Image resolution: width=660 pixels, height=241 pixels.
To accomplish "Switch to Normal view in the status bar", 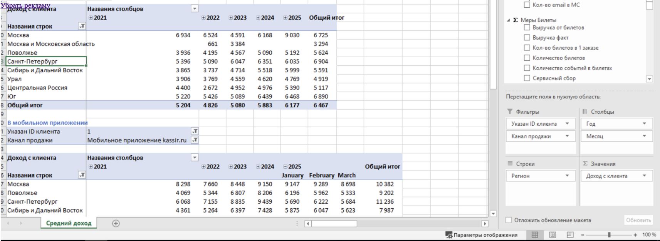I will 535,235.
